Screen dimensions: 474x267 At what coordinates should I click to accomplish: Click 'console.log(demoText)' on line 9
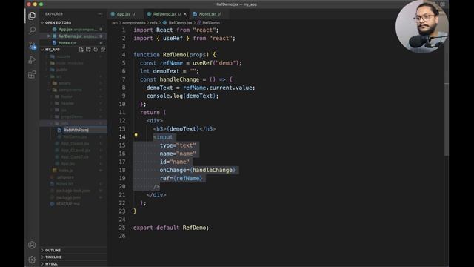[181, 96]
